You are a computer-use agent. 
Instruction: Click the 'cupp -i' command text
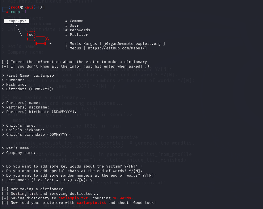(19, 12)
